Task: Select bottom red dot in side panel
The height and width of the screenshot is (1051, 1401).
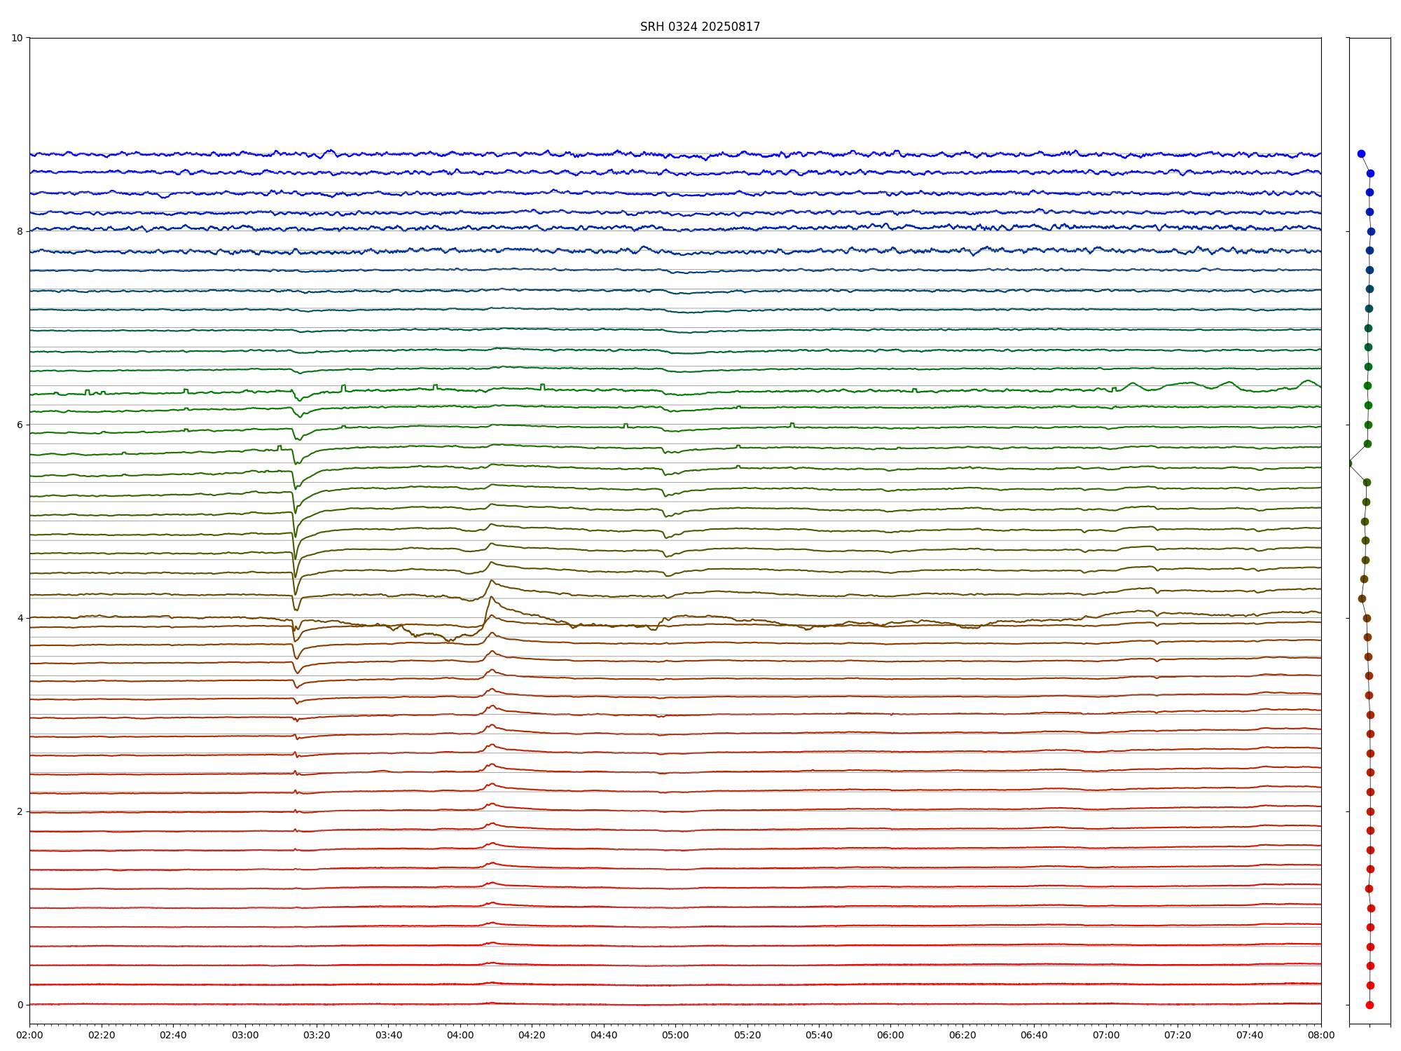Action: [1369, 1005]
